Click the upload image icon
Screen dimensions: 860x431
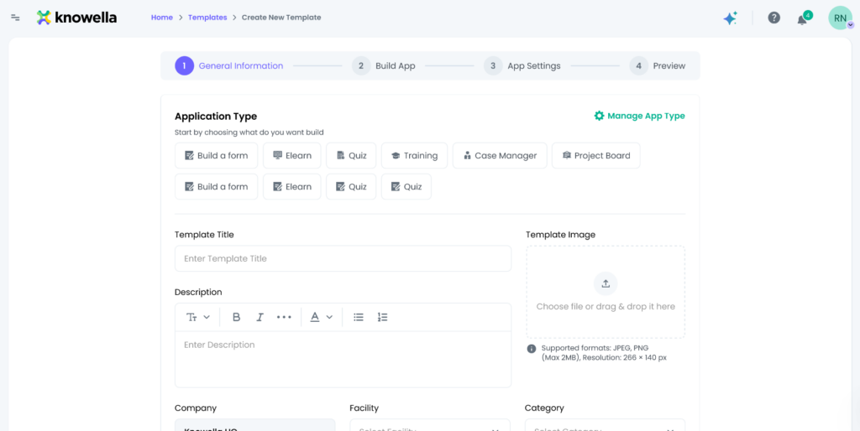tap(605, 283)
